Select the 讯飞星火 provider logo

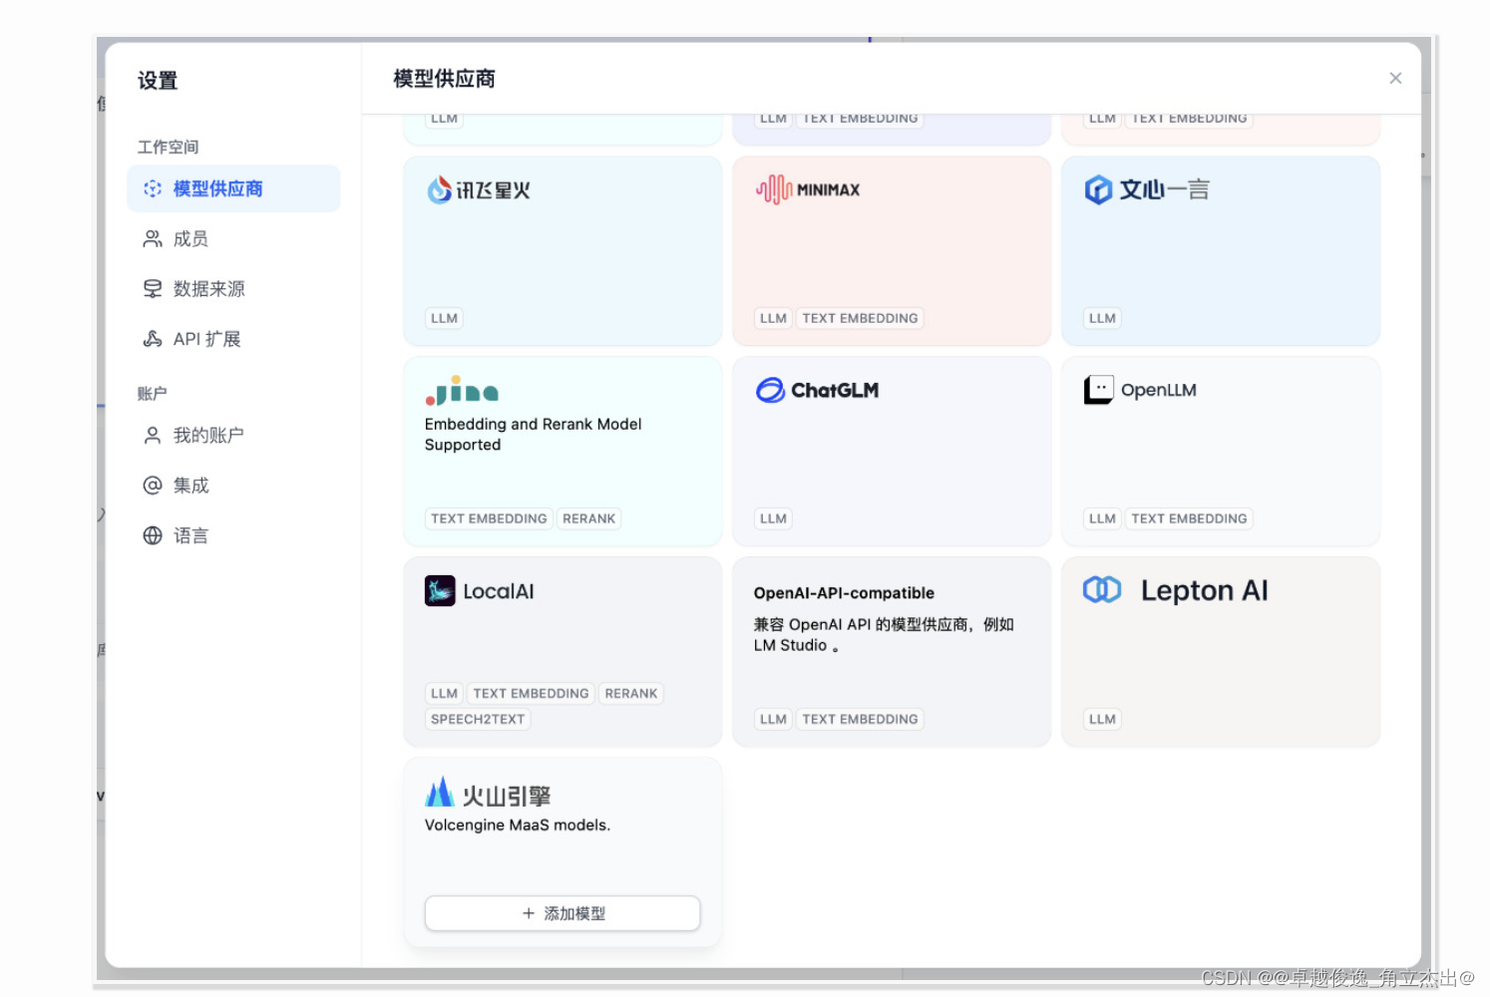click(x=437, y=189)
